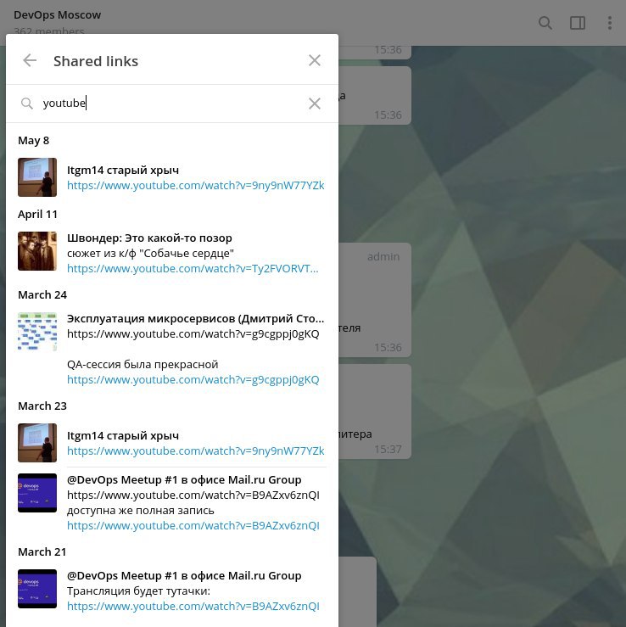This screenshot has height=627, width=626.
Task: Click the 'admin' label in chat
Action: [x=383, y=257]
